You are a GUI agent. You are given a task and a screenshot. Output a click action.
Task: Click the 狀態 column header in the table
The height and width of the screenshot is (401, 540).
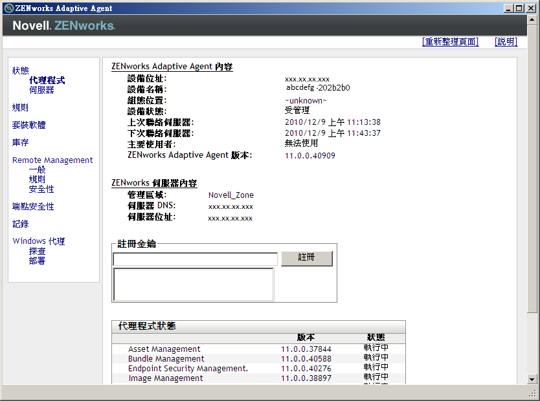(x=376, y=338)
